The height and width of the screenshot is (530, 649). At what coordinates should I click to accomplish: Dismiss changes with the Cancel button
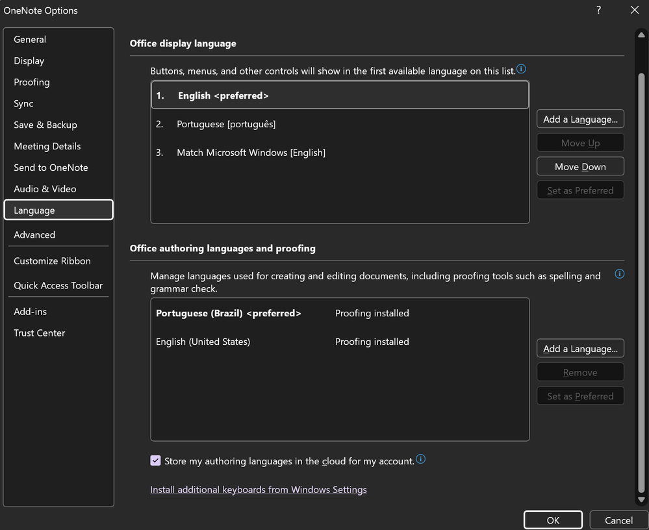tap(618, 520)
